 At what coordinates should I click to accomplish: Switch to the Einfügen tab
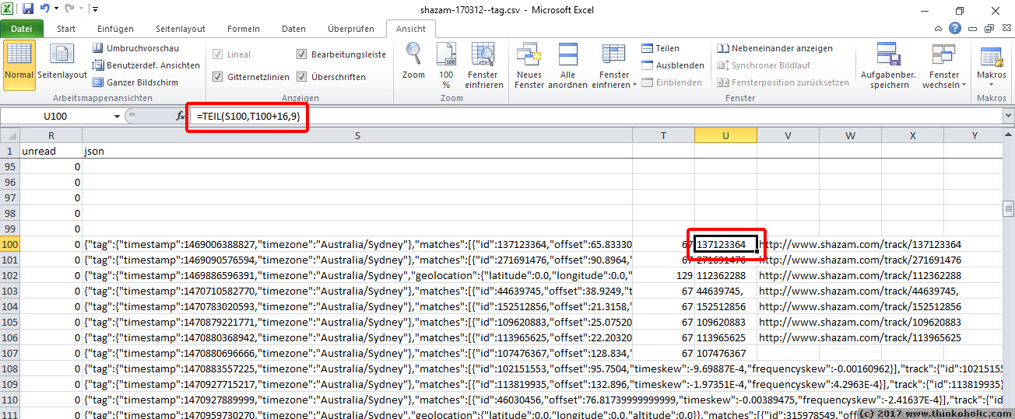point(116,29)
